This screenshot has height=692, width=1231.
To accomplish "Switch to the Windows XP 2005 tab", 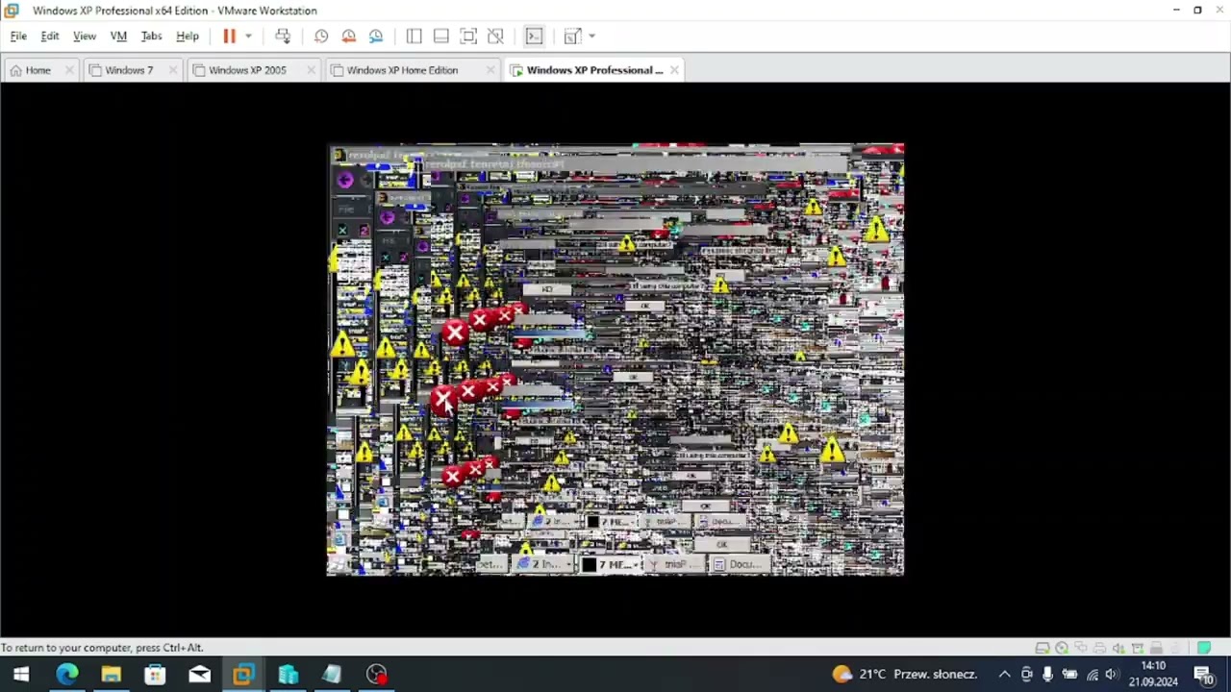I will (247, 70).
